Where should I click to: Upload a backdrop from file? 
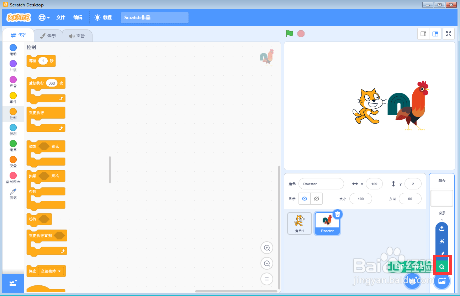[442, 228]
